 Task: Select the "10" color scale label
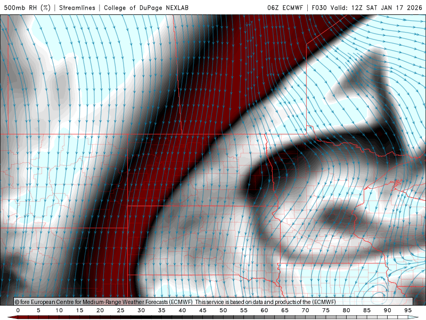coord(59,310)
